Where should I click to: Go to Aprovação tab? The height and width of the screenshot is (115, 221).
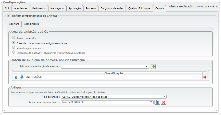[75, 8]
